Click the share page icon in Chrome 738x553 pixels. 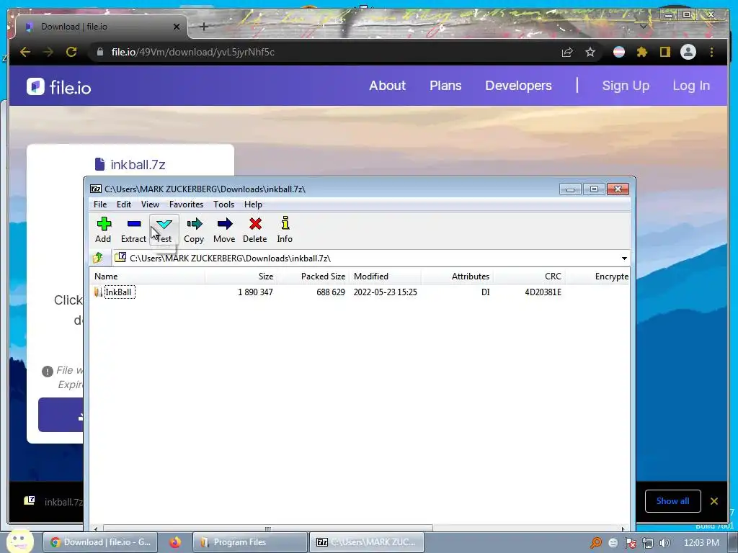pos(567,52)
